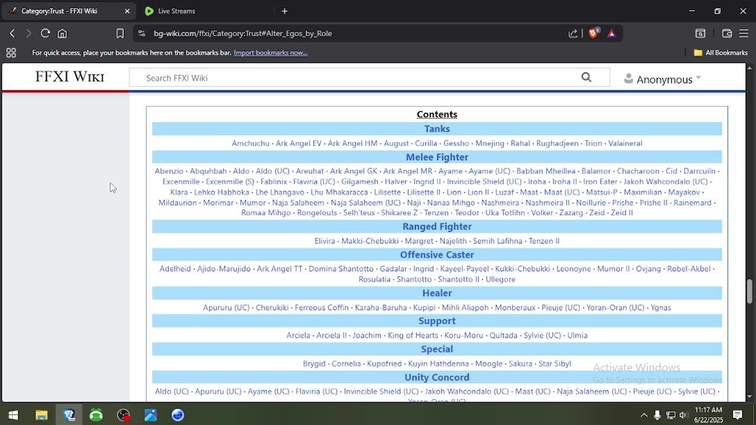This screenshot has width=756, height=425.
Task: Open the Apururu (UC) healer link
Action: [x=226, y=308]
